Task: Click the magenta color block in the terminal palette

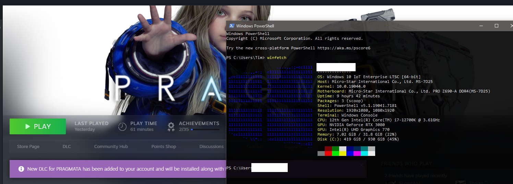Action: 357,154
